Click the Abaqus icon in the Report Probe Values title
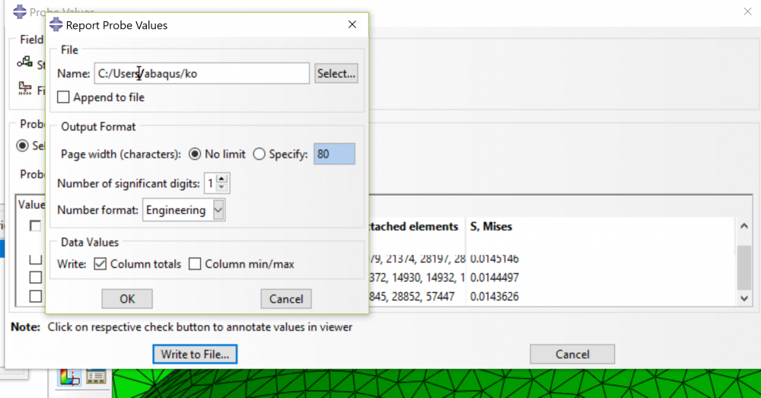 click(x=56, y=24)
